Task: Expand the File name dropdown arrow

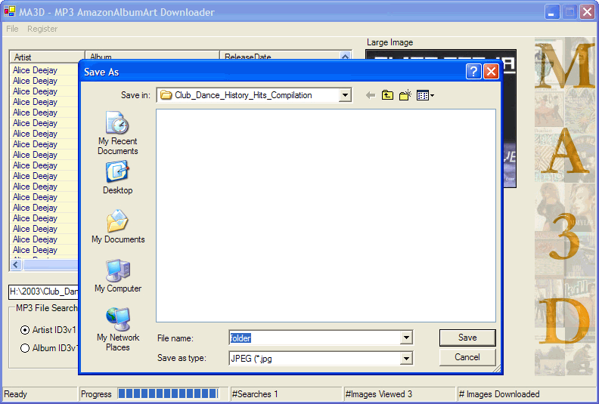Action: pos(406,338)
